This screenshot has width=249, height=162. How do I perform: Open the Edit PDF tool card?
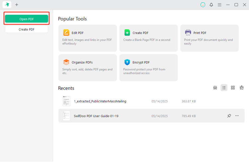tap(88, 38)
